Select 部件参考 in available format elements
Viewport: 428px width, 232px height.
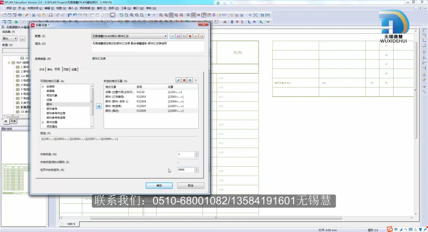(52, 108)
